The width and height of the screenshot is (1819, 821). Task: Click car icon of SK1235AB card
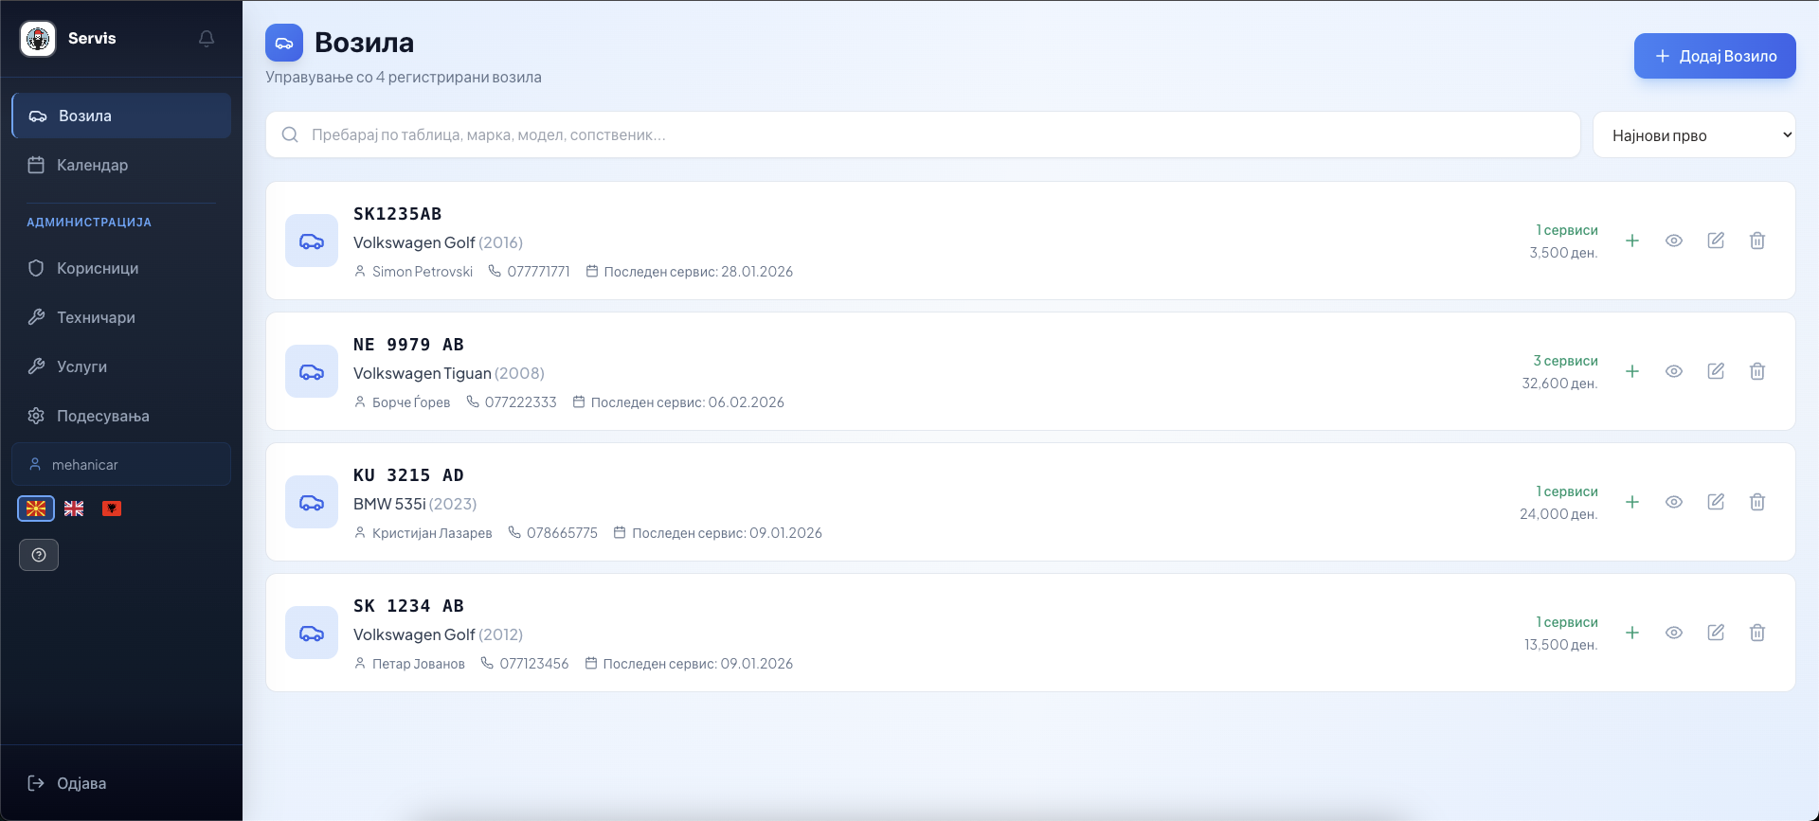[312, 241]
